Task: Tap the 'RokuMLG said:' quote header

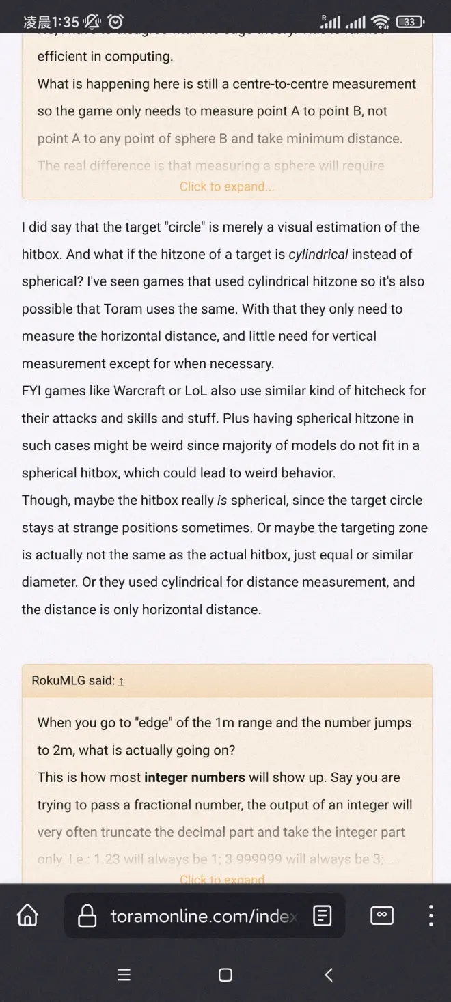Action: [x=73, y=681]
